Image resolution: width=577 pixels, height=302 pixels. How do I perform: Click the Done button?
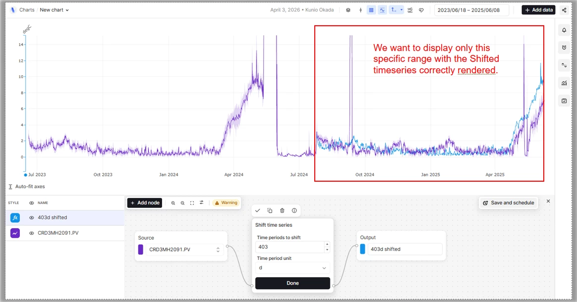pos(292,283)
